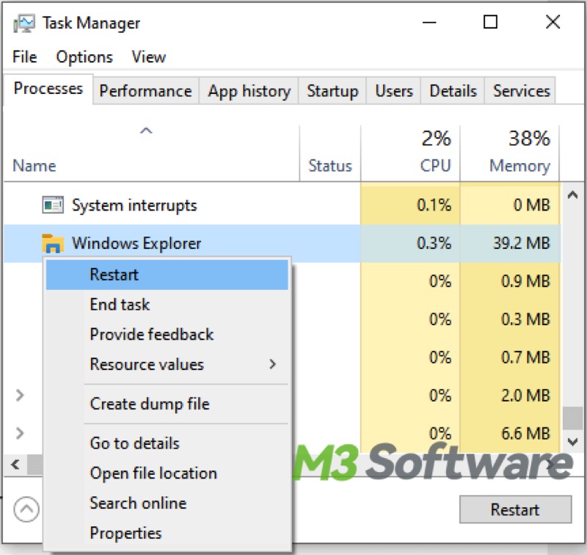Close the Task Manager window
This screenshot has width=587, height=555.
[x=553, y=22]
